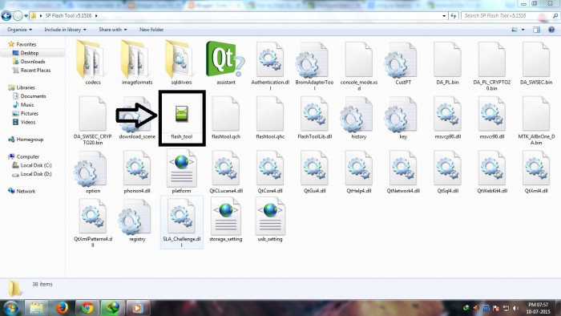Expand the address bar history dropdown

[444, 16]
